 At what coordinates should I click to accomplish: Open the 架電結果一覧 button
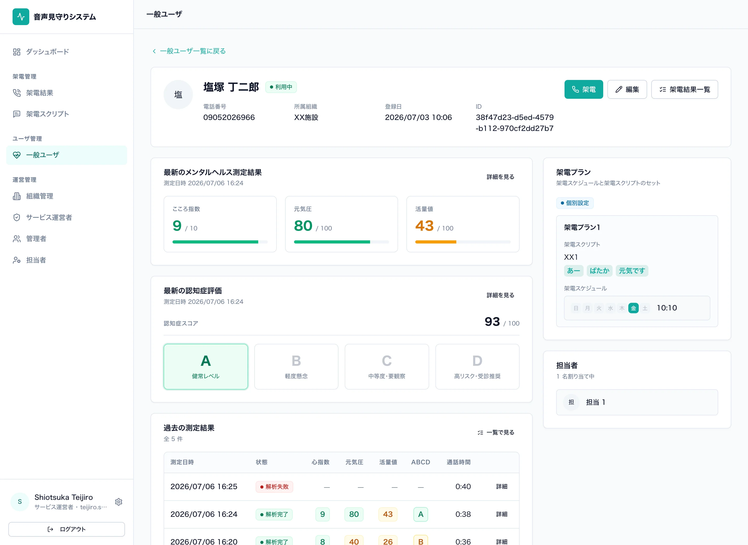[x=684, y=89]
